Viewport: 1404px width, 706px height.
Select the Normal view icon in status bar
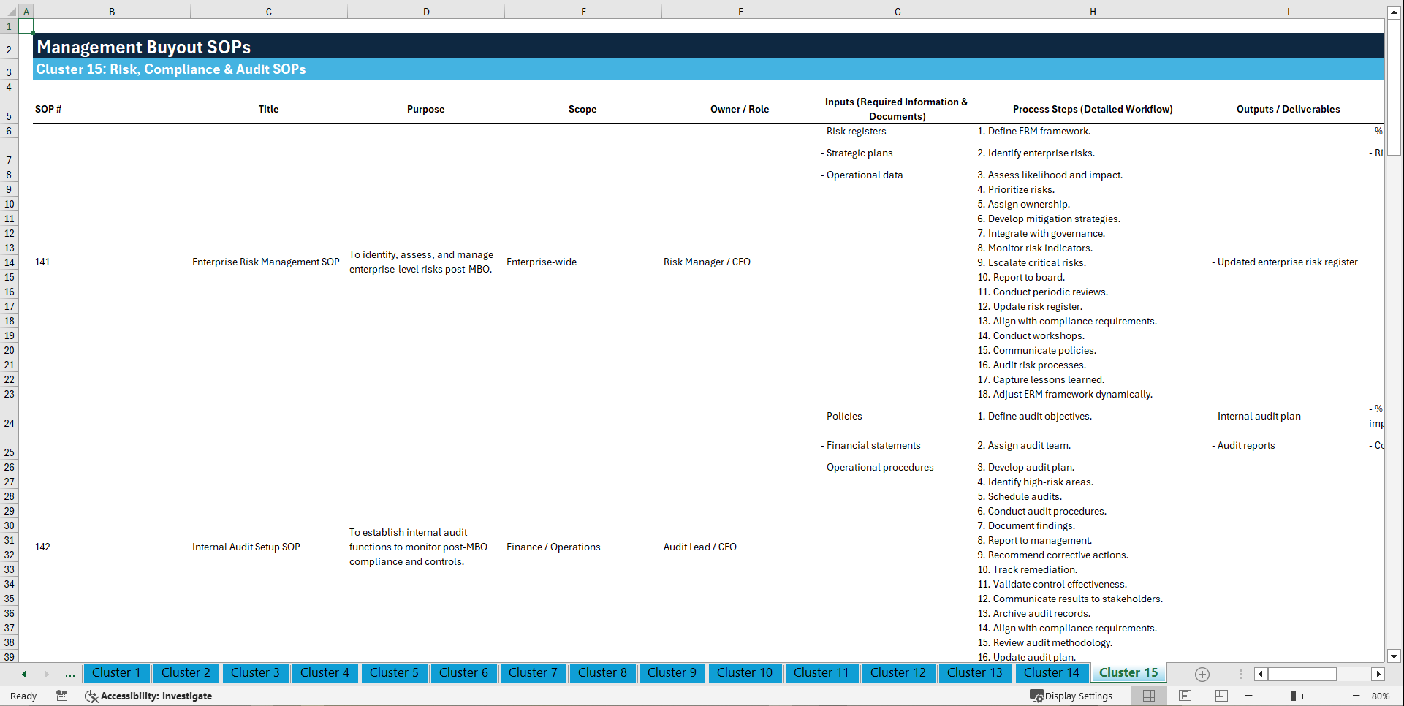click(x=1148, y=696)
